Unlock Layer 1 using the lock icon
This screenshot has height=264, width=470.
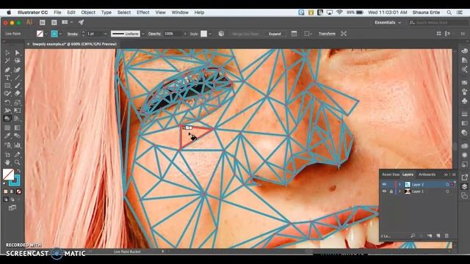tap(391, 191)
